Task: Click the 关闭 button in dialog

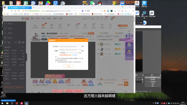Action: click(69, 66)
